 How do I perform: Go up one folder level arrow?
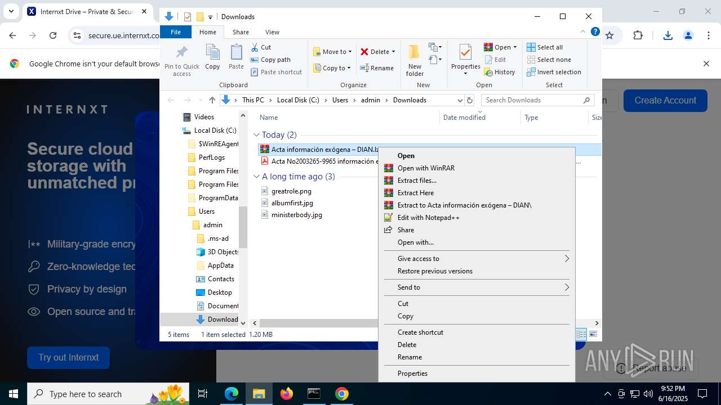pos(212,100)
